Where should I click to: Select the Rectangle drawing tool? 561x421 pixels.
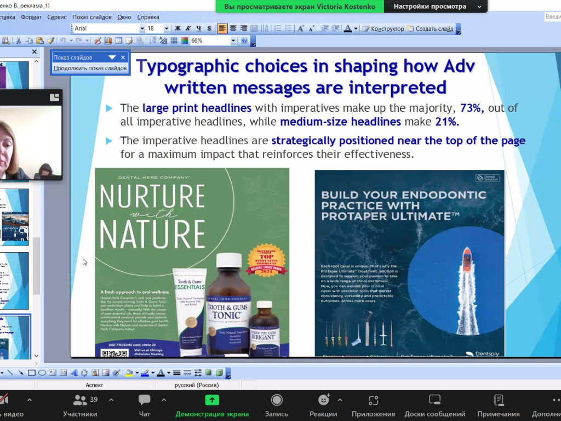(31, 373)
